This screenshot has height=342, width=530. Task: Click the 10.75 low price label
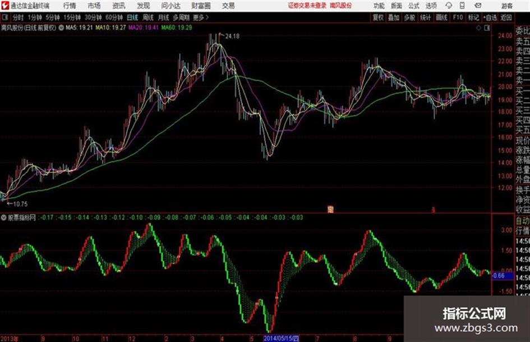20,204
